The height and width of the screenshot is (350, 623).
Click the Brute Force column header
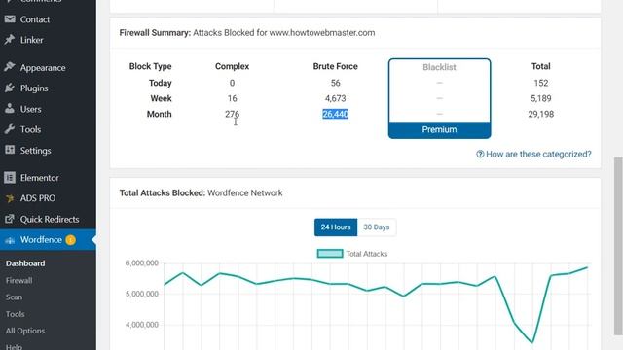tap(335, 66)
